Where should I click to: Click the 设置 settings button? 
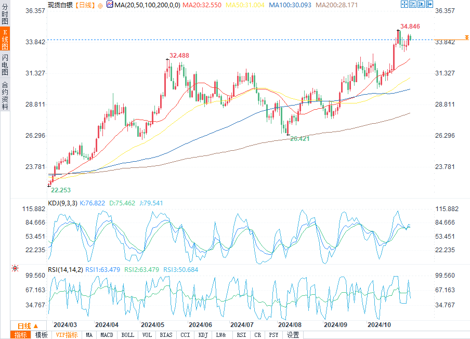(293, 335)
